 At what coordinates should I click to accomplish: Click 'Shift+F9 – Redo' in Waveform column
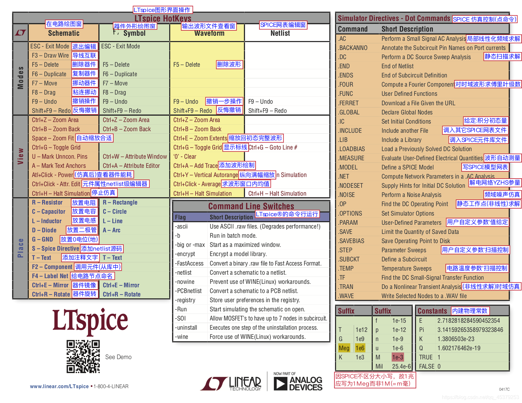coord(193,111)
